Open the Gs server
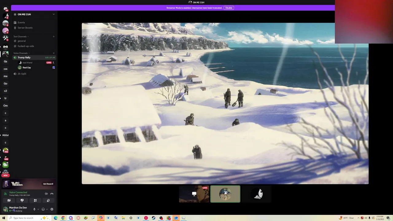 tap(6, 61)
